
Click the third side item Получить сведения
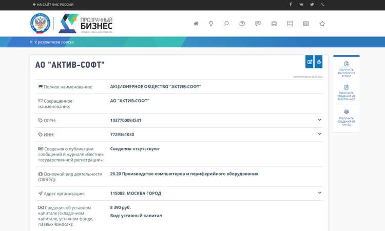coord(346,118)
